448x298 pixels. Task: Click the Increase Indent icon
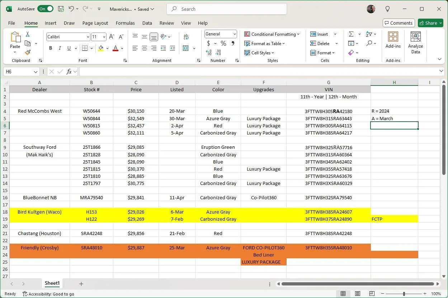click(172, 48)
